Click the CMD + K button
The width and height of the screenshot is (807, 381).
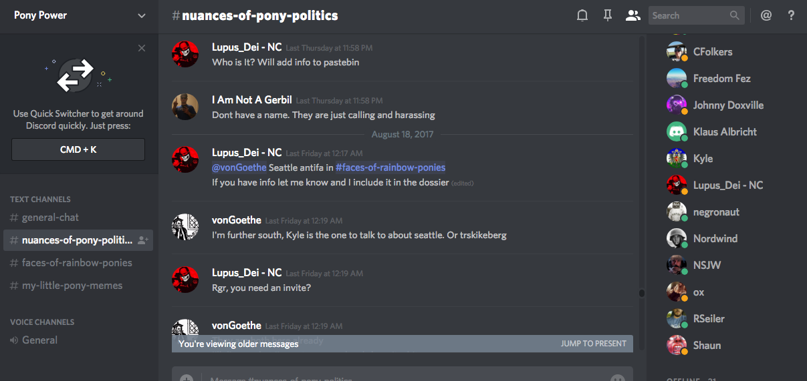click(78, 150)
